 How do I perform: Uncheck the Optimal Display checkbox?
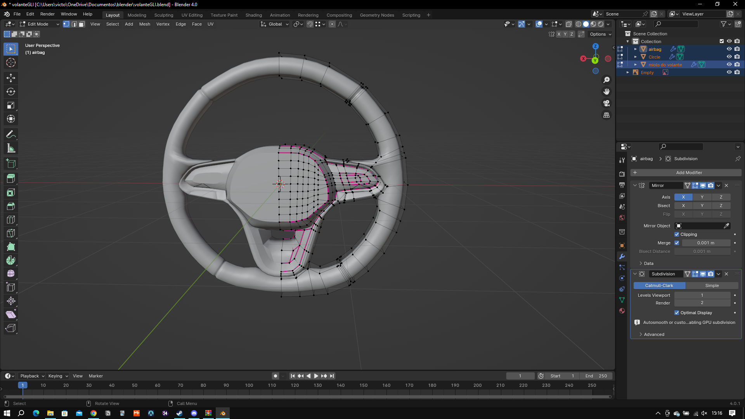[x=677, y=313]
